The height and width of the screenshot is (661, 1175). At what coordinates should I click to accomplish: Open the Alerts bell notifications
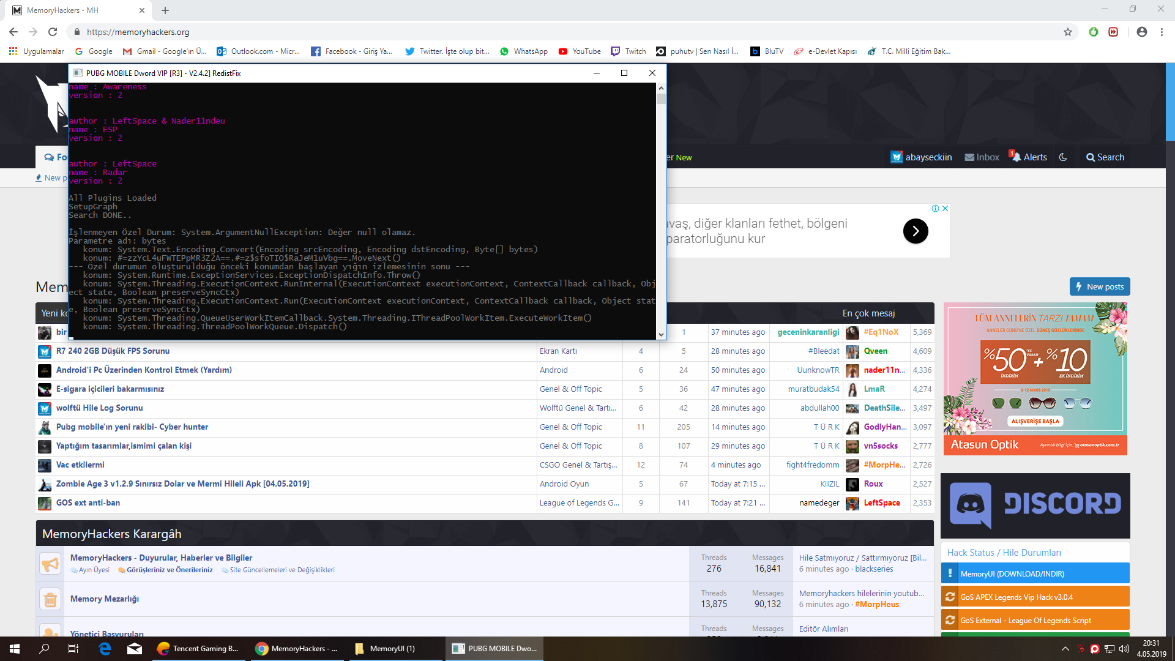pyautogui.click(x=1028, y=157)
